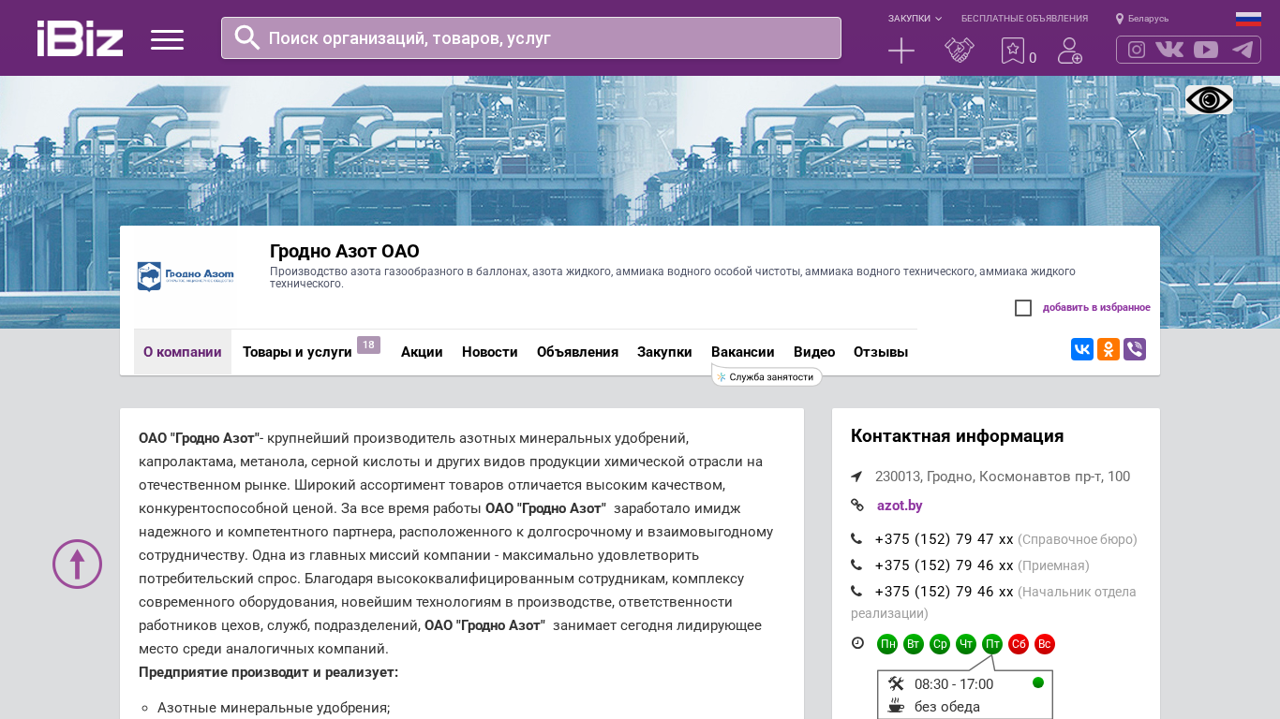Open iBiz YouTube channel
Screen dimensions: 1280x719
(x=1206, y=50)
